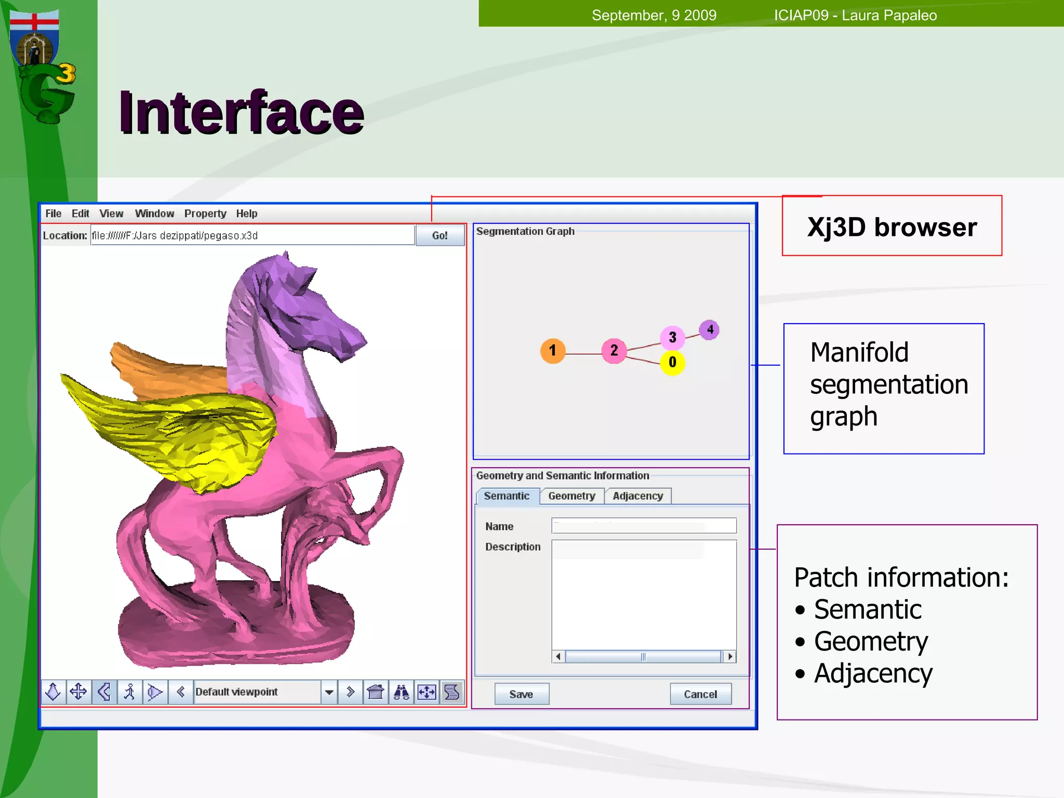1064x798 pixels.
Task: Open the Window menu
Action: tap(154, 214)
